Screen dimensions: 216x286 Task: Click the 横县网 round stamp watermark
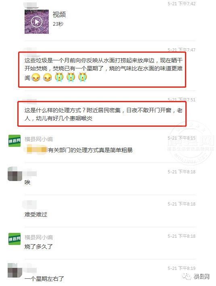pyautogui.click(x=191, y=143)
